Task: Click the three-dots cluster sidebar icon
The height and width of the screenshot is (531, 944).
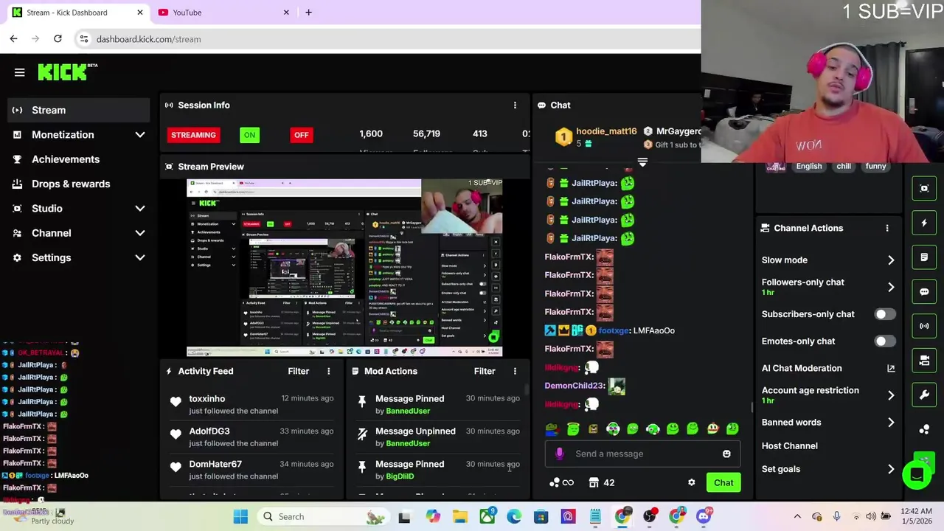Action: 924,429
